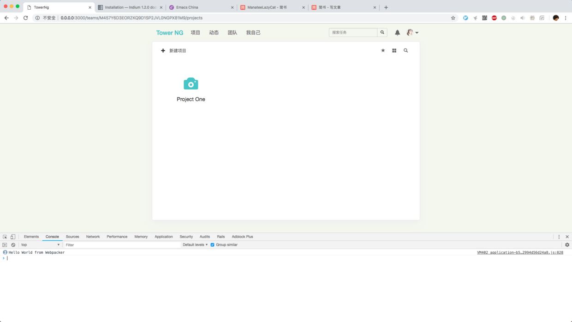Click the camera icon on Project One
The image size is (572, 322).
tap(191, 83)
